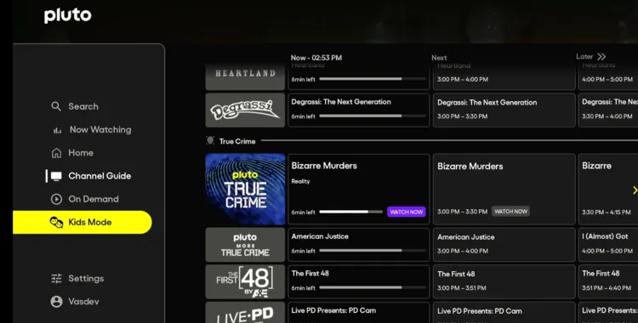
Task: Click the Now - 02:53 PM header
Action: tap(316, 58)
